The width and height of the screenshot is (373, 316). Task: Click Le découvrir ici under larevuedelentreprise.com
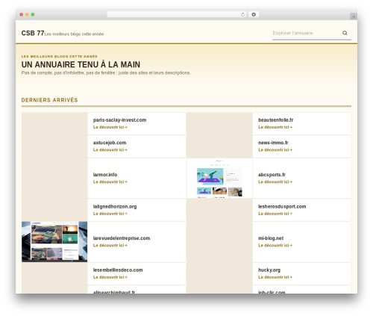110,245
